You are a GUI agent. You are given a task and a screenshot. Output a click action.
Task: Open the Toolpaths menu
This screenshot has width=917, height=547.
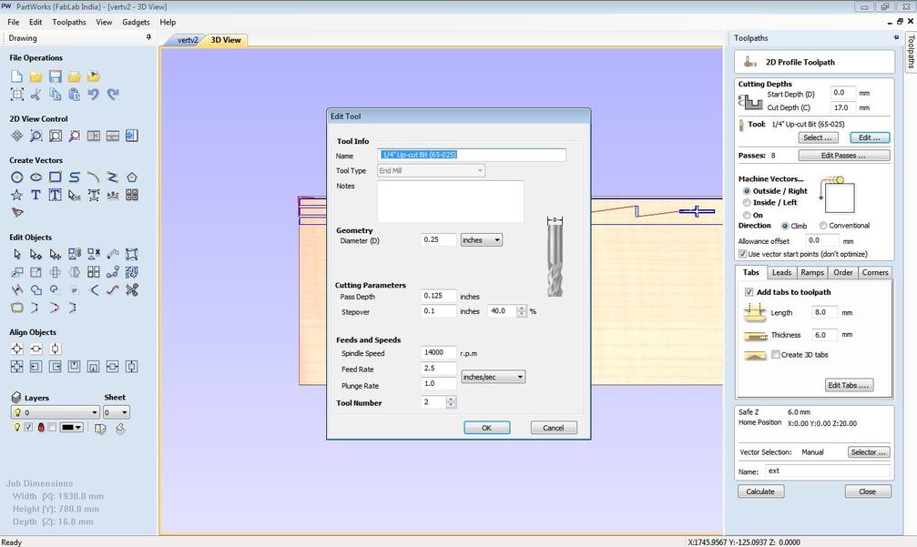[x=69, y=22]
